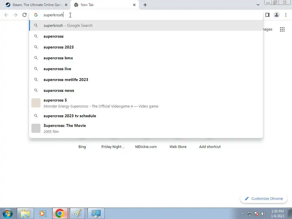Open the control panel taskbar icon
The image size is (292, 219).
(x=96, y=213)
